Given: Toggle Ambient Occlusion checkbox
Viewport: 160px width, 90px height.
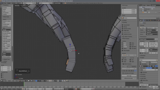Looking at the screenshot, I should click(x=122, y=34).
